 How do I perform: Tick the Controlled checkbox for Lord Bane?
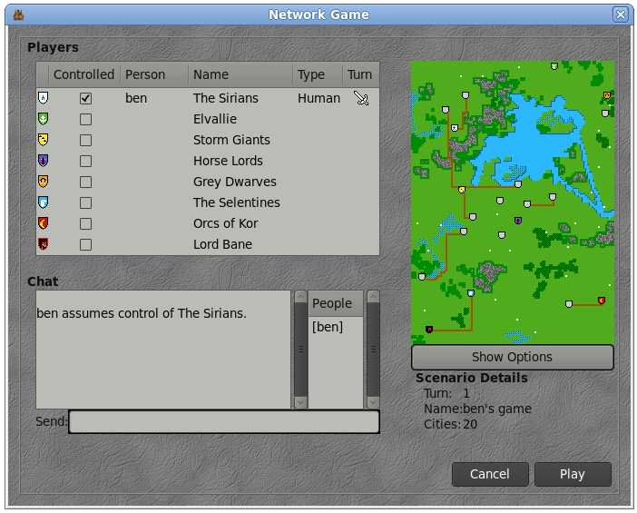(x=85, y=244)
